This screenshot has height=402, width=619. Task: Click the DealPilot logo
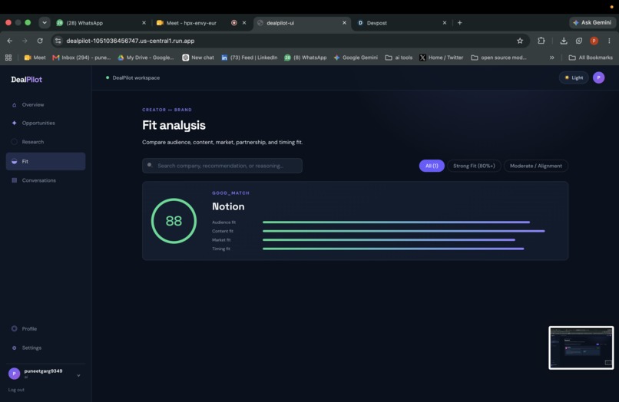26,79
